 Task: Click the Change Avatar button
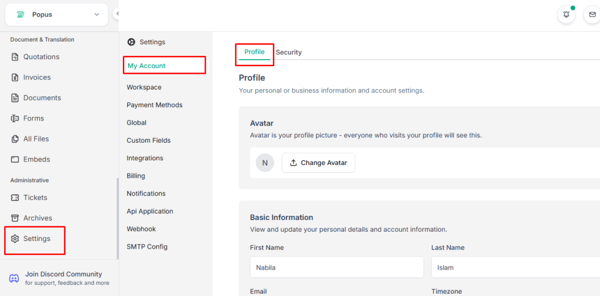coord(318,163)
